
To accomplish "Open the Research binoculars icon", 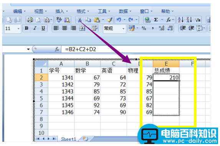I will [x=67, y=20].
